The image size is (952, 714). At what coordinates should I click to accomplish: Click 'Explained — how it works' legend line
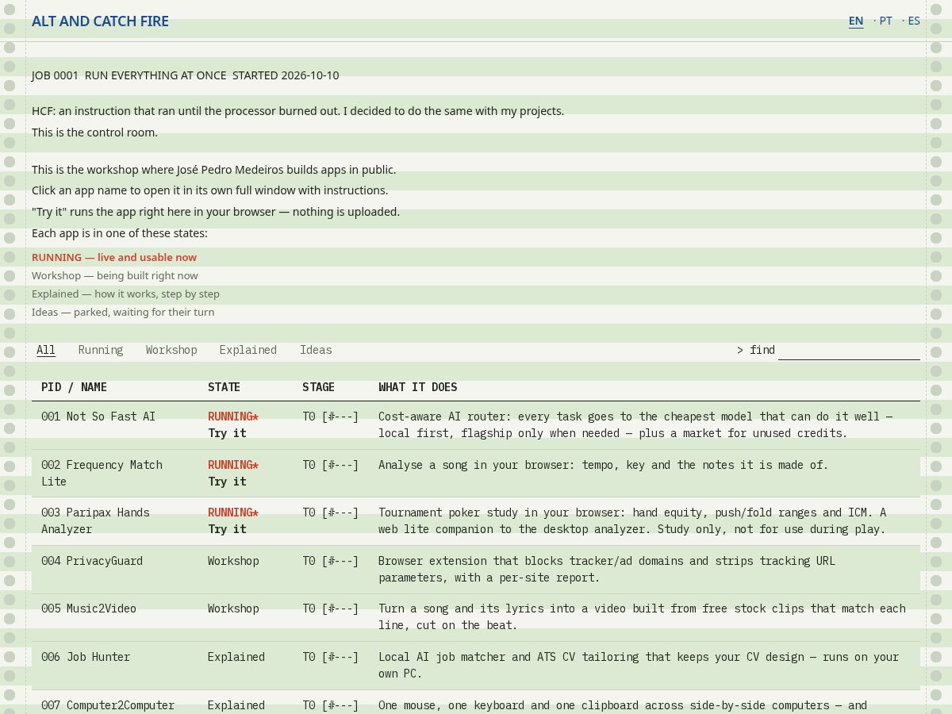coord(125,294)
